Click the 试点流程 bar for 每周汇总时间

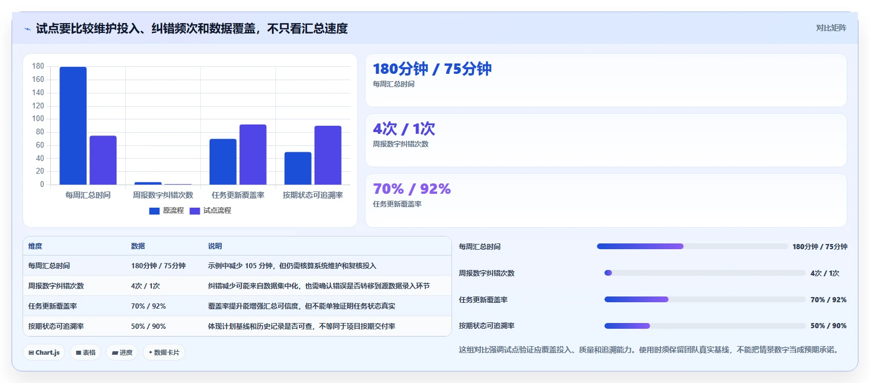(103, 160)
